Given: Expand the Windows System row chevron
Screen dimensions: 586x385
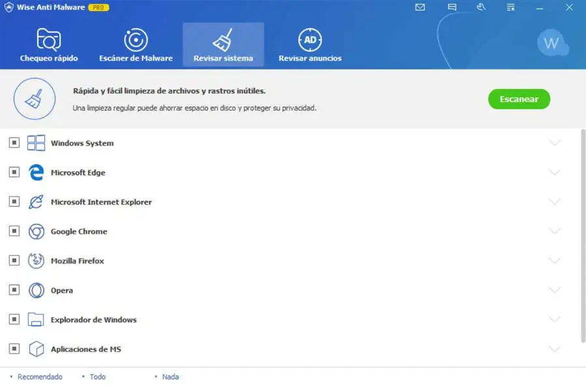Looking at the screenshot, I should click(555, 142).
